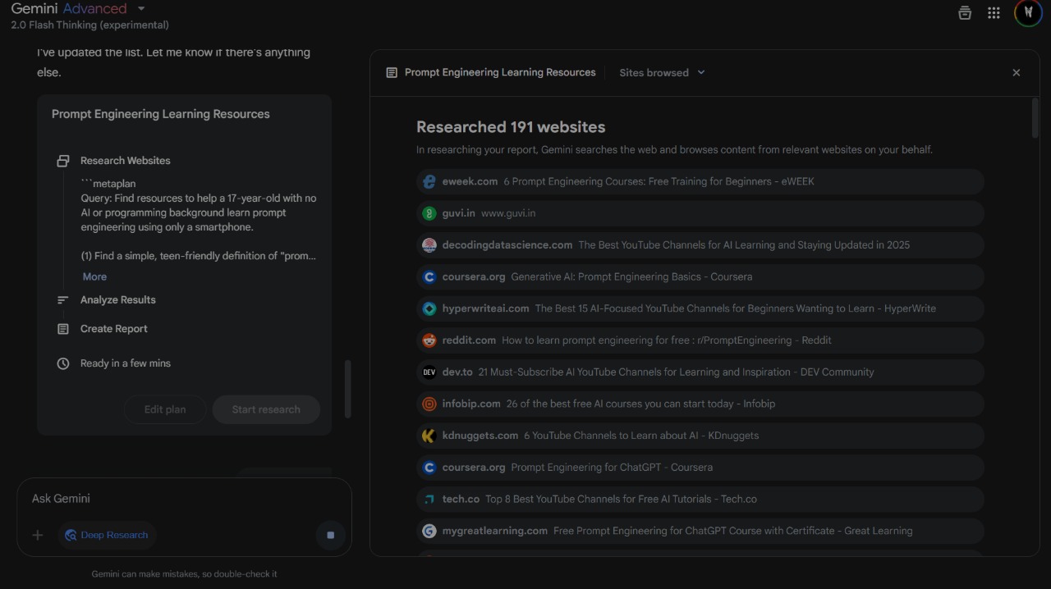Close the research sites panel
The height and width of the screenshot is (589, 1051).
tap(1016, 72)
